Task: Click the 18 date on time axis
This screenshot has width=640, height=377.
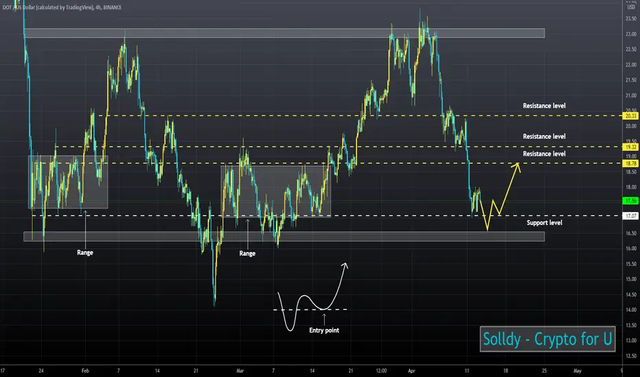Action: coord(505,371)
